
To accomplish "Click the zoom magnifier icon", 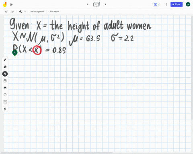I will tap(21, 12).
